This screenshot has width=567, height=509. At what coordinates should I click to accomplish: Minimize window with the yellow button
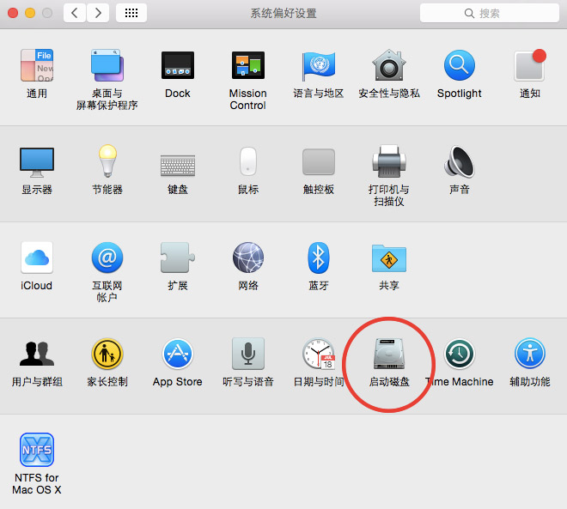click(x=30, y=13)
